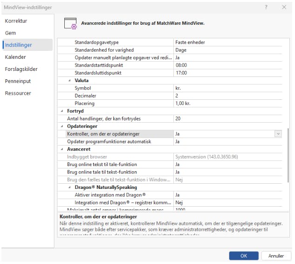The width and height of the screenshot is (295, 264).
Task: Close the MindView settings dialog
Action: [x=284, y=7]
